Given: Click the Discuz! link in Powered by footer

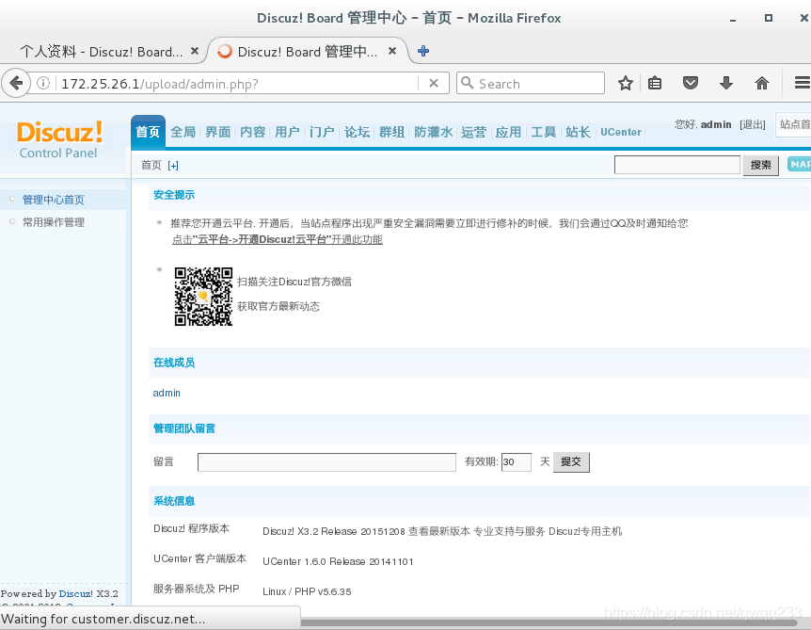Looking at the screenshot, I should [x=75, y=594].
